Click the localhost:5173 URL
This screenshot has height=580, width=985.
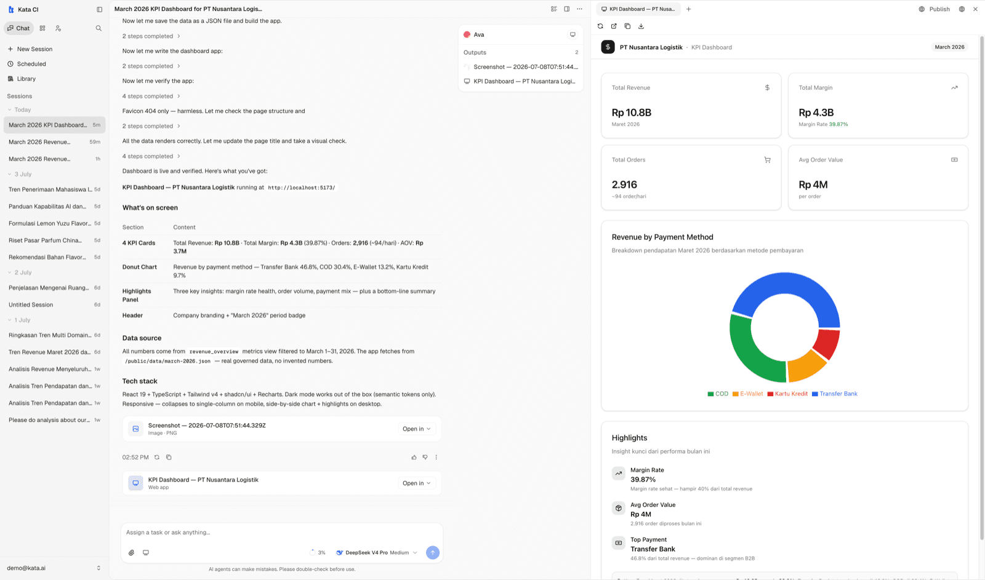(x=302, y=188)
